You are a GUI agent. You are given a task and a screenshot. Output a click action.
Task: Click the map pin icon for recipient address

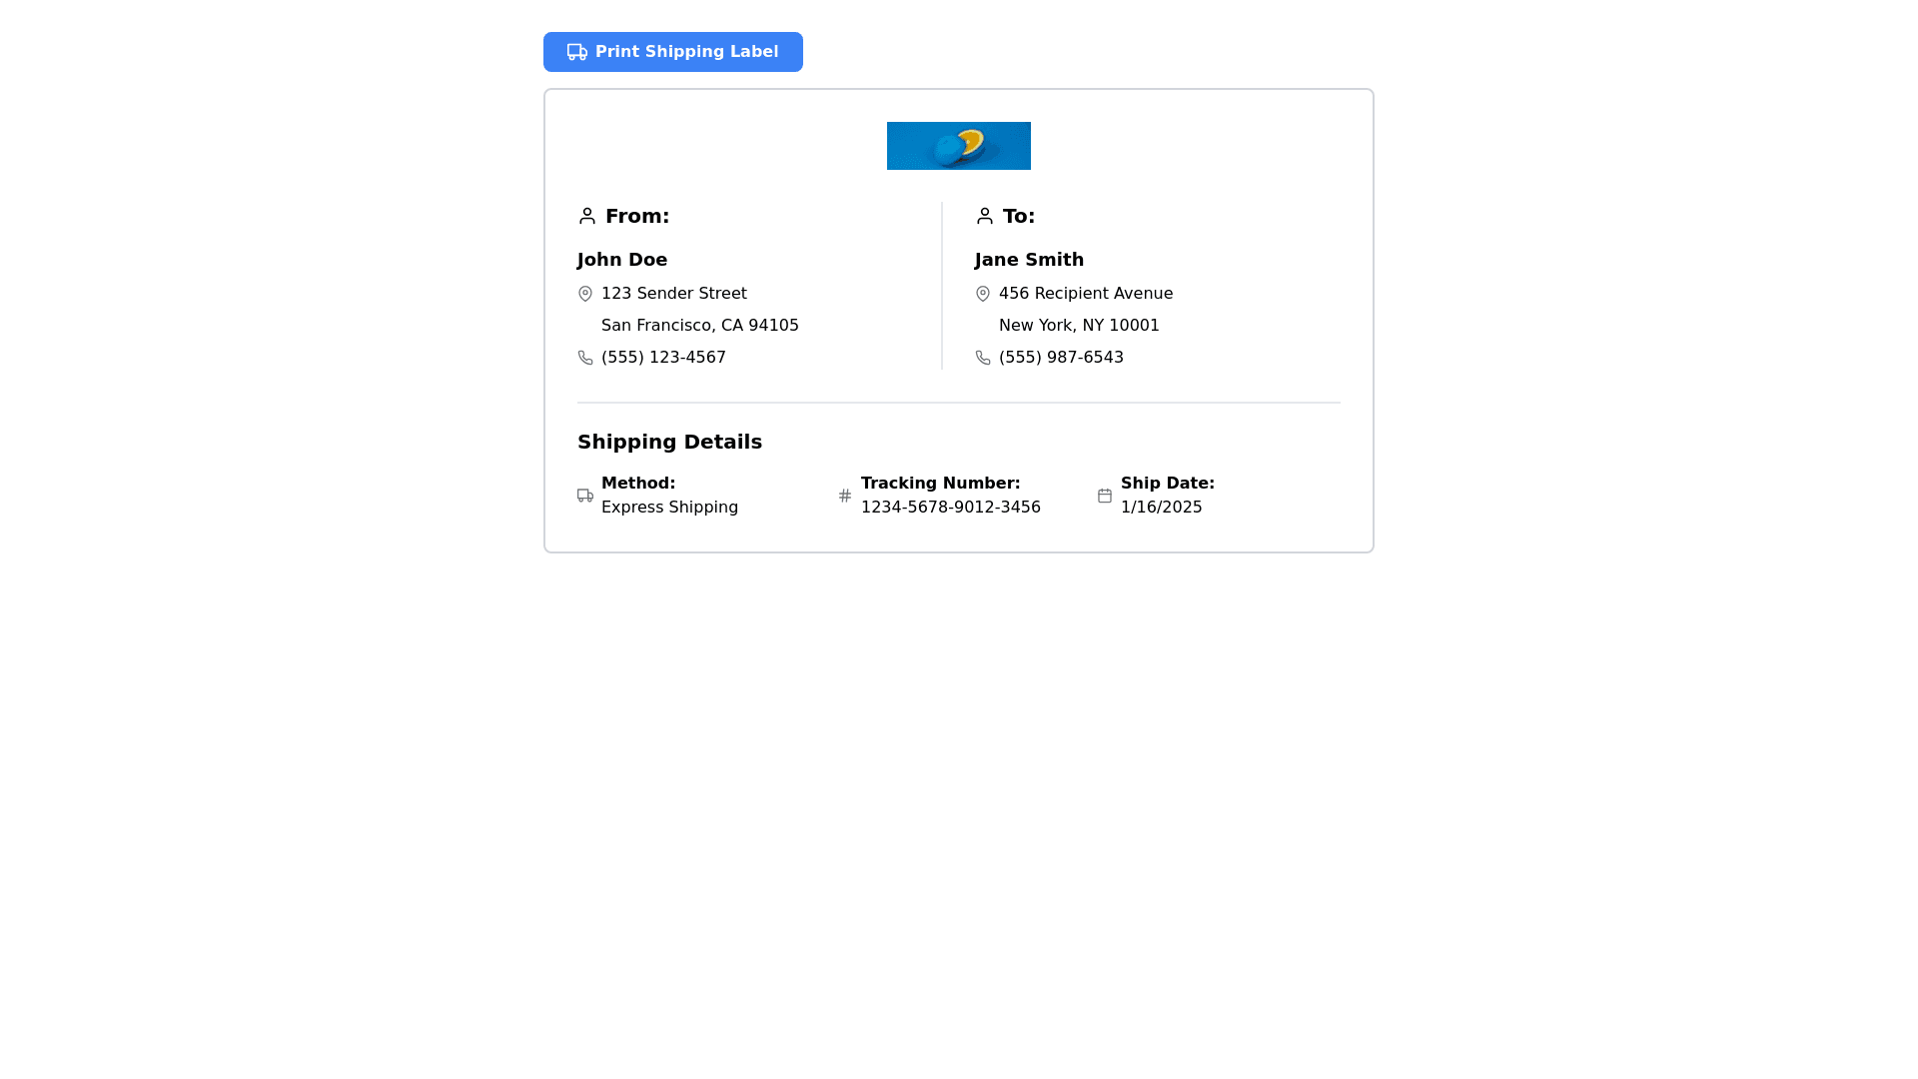[x=983, y=294]
